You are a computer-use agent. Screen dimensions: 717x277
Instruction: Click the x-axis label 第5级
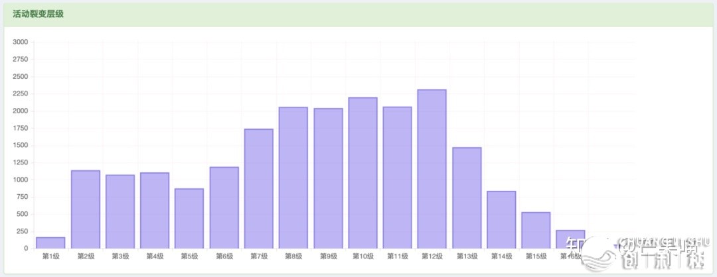[x=189, y=256]
